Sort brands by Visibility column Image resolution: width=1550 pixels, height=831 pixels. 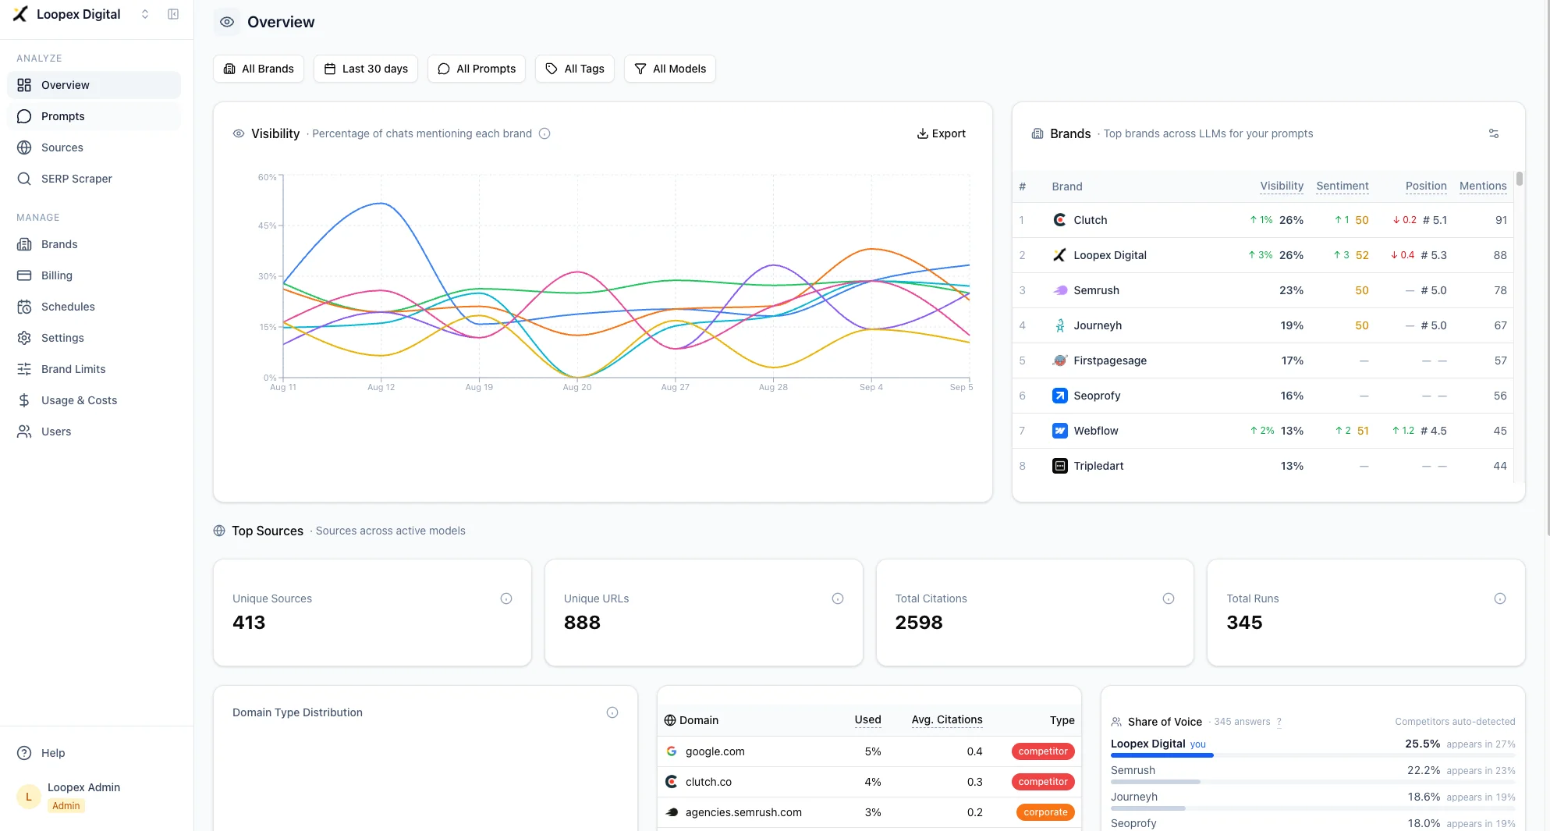pos(1282,186)
